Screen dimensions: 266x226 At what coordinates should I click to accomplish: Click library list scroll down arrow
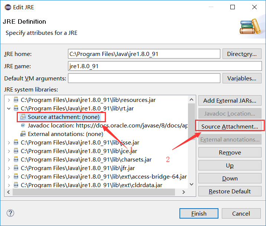pos(192,184)
